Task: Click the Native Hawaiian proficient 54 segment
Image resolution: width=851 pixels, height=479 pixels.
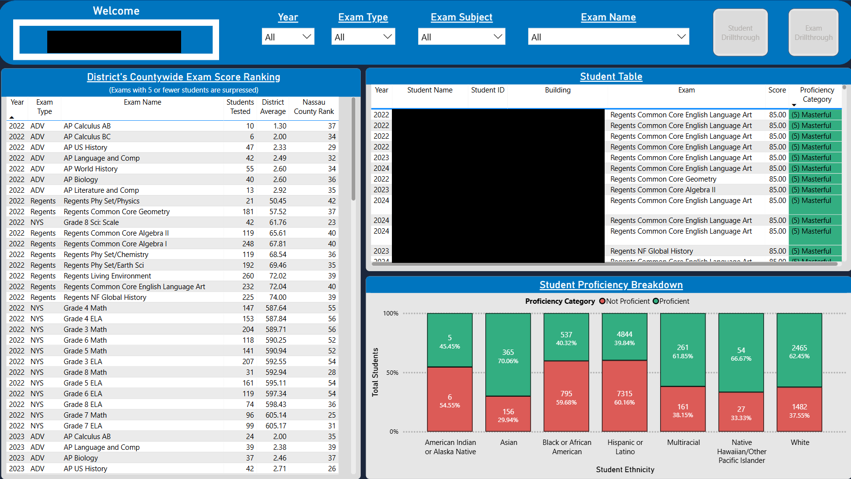Action: click(x=741, y=352)
